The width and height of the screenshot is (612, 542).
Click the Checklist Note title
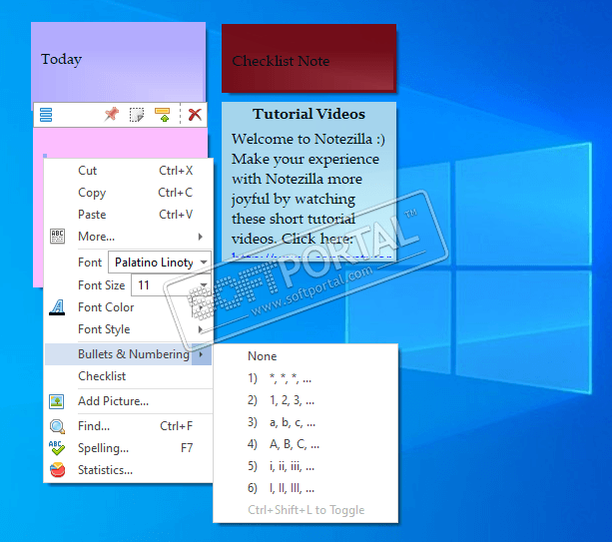pos(281,61)
